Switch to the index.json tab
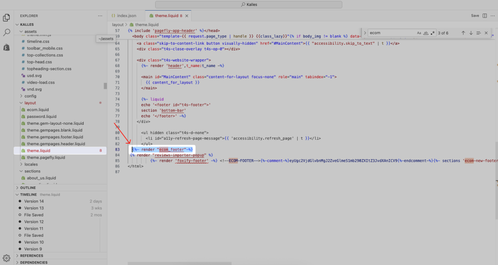Image resolution: width=498 pixels, height=265 pixels. (x=126, y=16)
